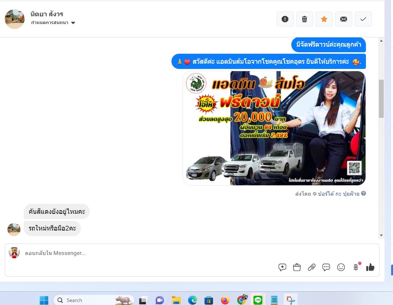Attach a file with the paperclip

312,267
